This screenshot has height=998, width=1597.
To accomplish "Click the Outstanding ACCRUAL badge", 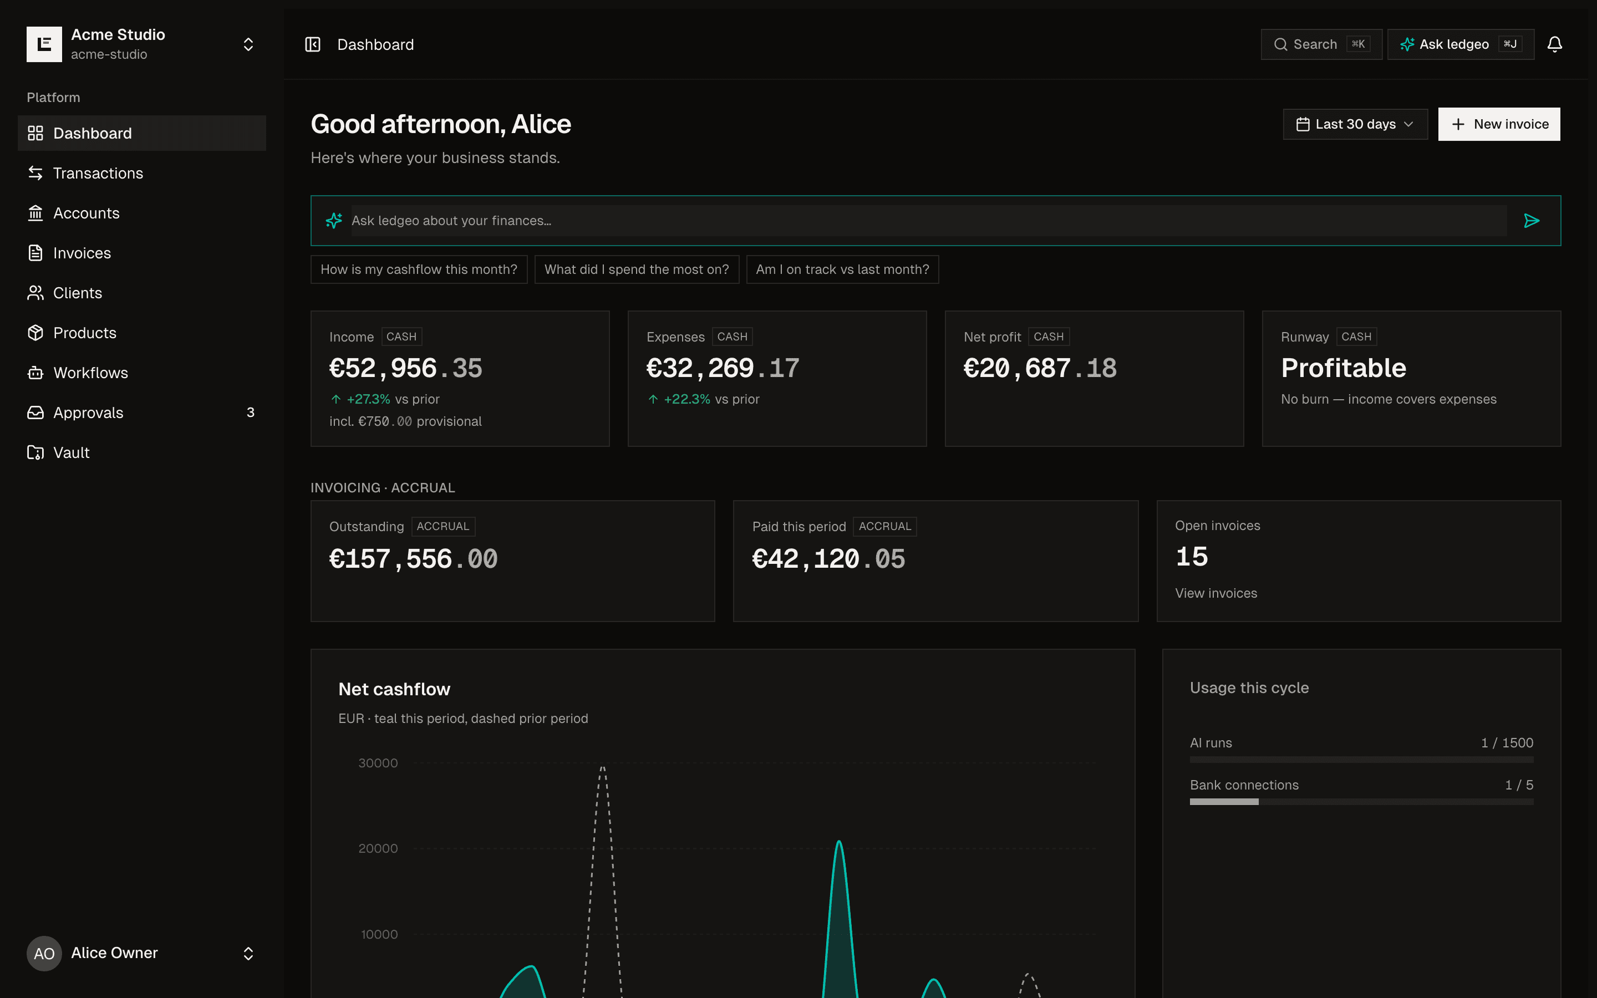I will 443,526.
